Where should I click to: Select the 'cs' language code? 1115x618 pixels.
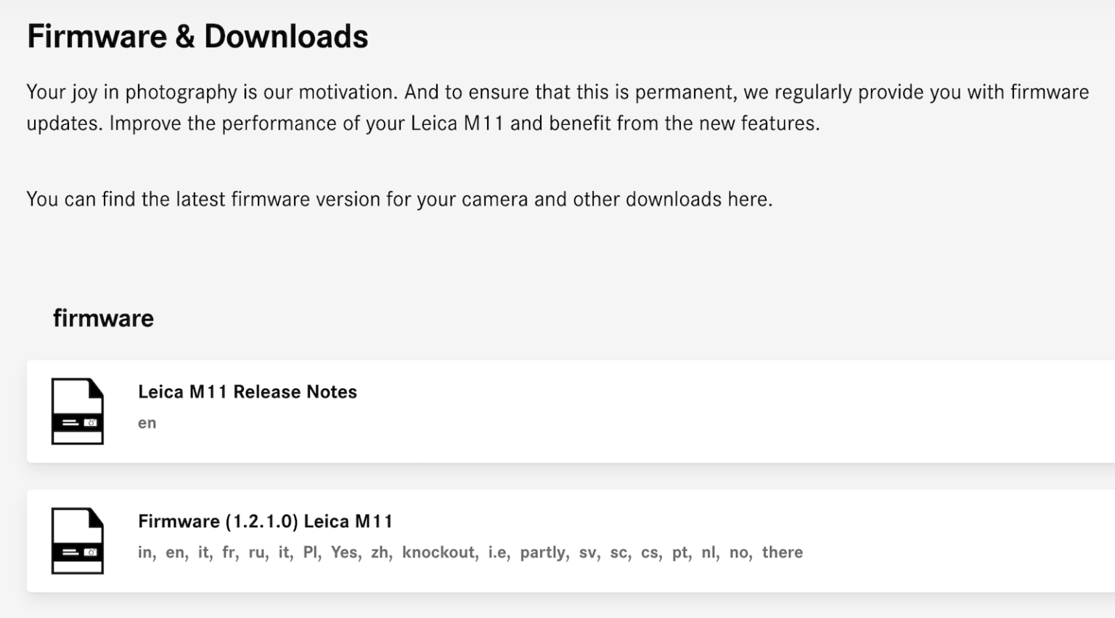pyautogui.click(x=648, y=552)
